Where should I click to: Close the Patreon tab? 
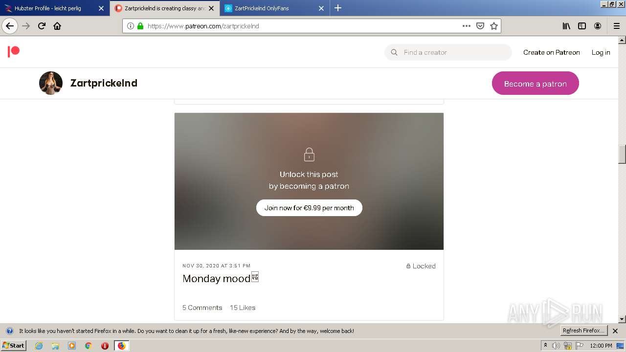pos(211,8)
